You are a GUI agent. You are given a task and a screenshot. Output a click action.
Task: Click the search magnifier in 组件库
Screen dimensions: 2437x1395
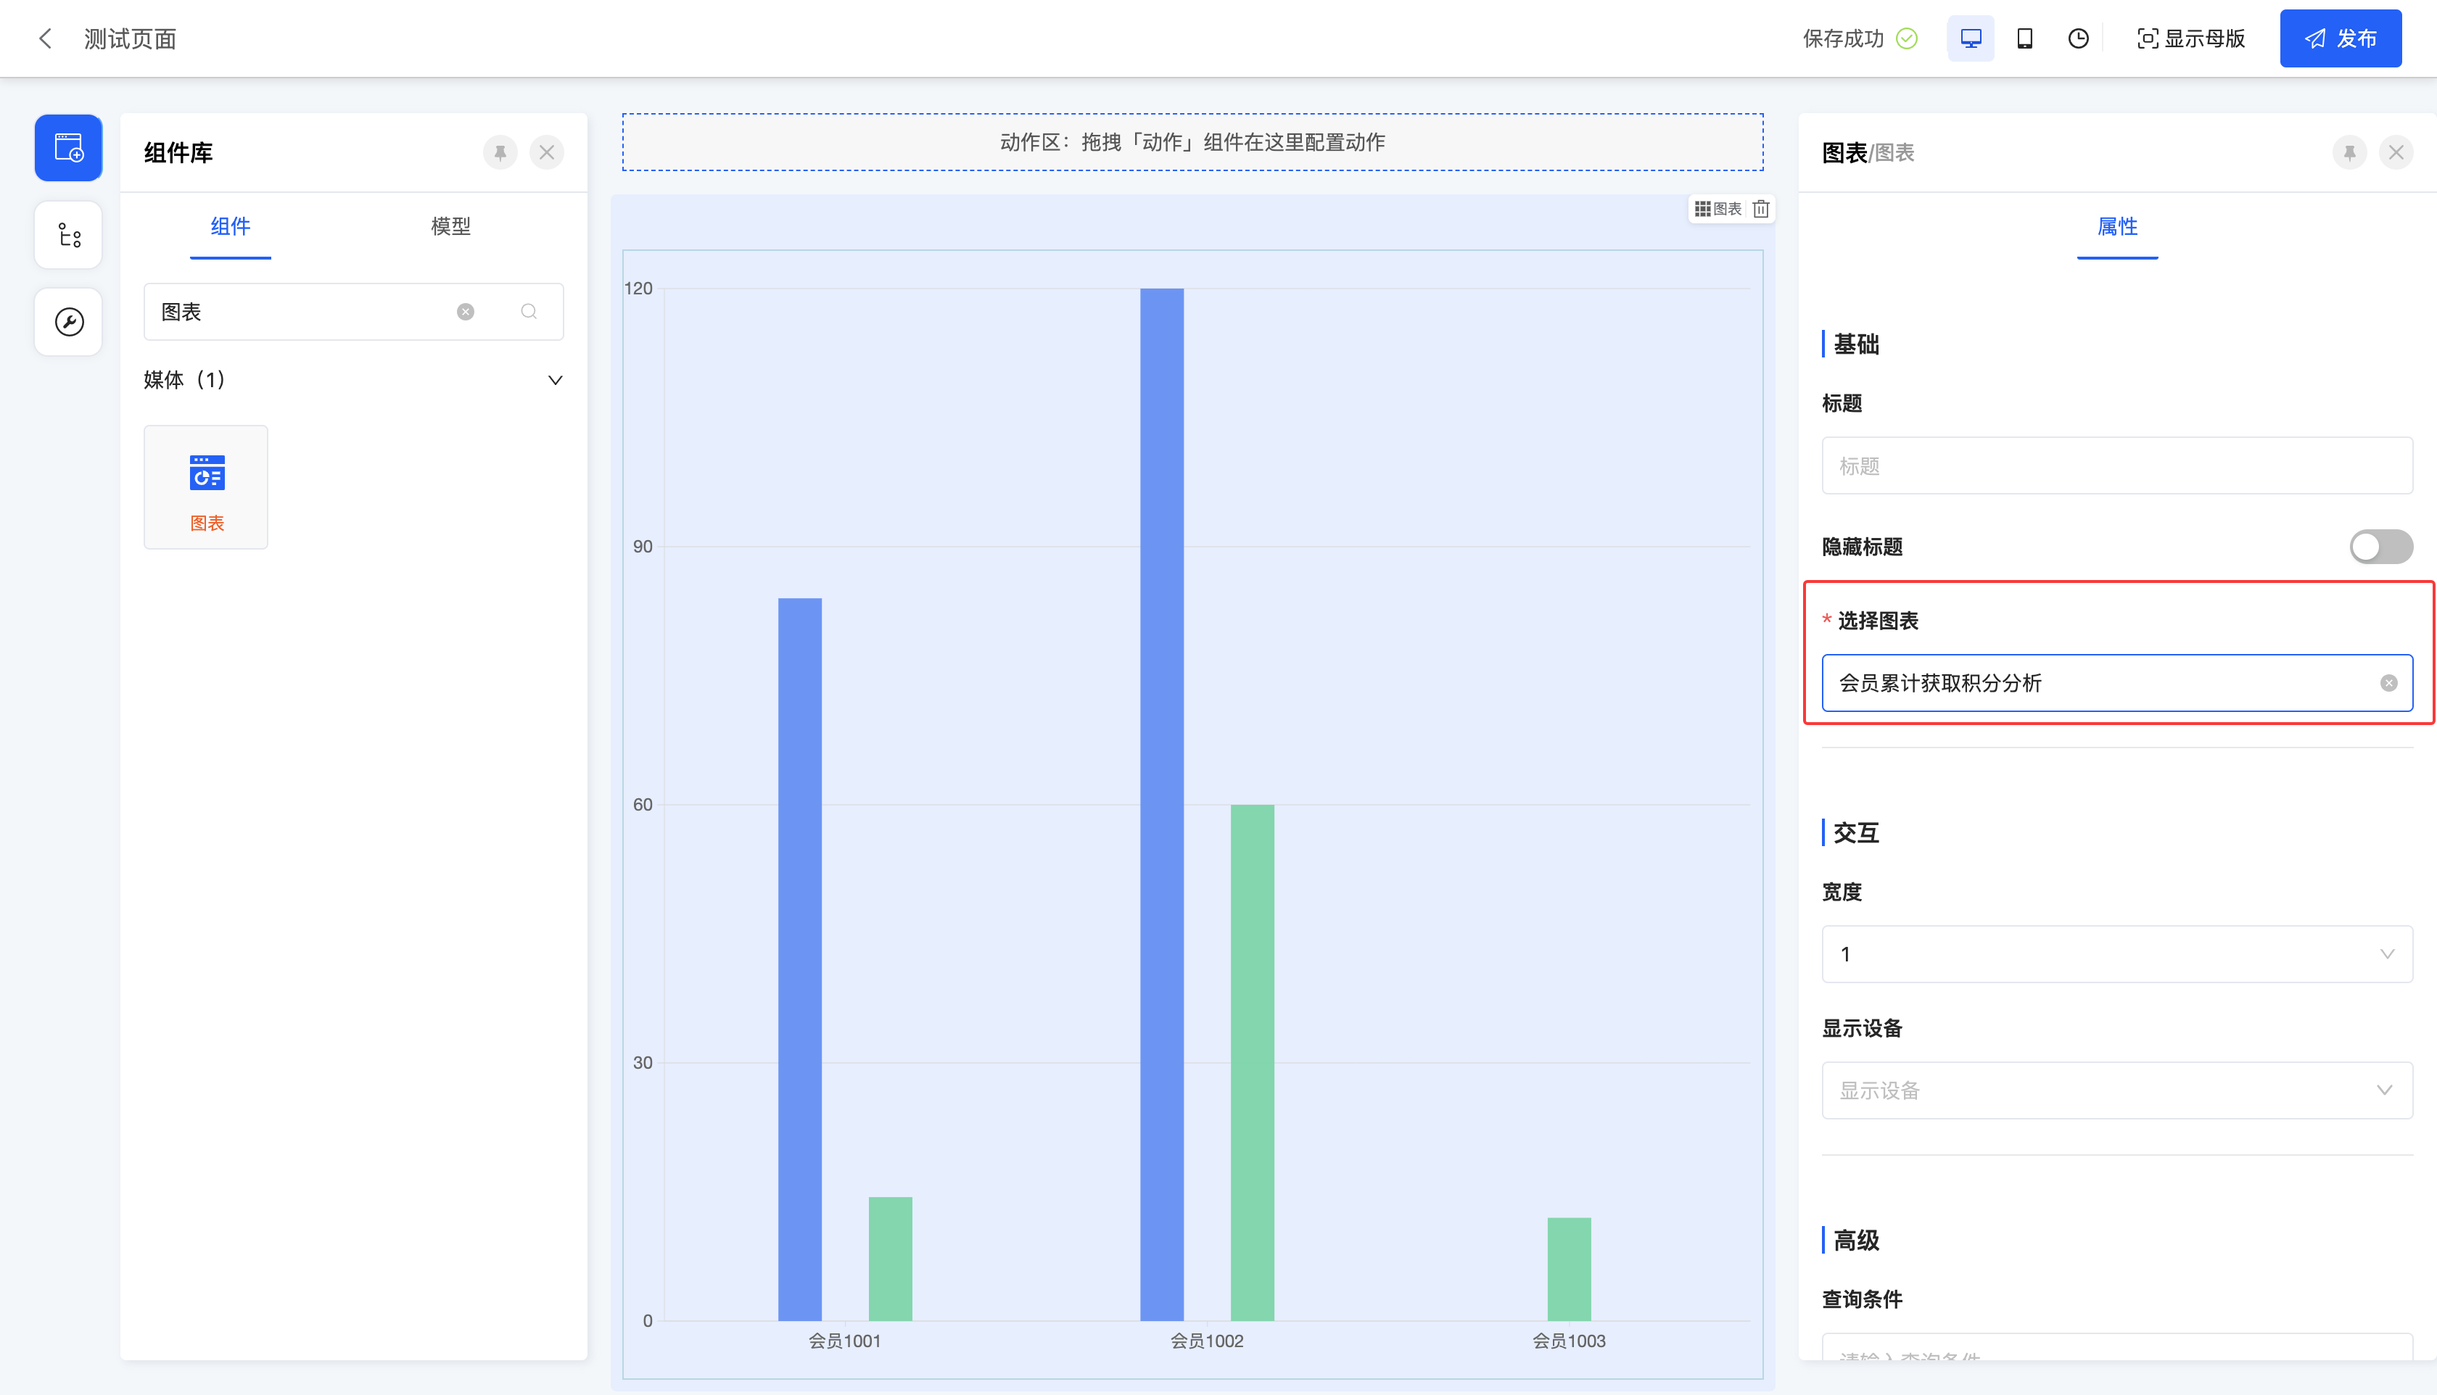529,311
